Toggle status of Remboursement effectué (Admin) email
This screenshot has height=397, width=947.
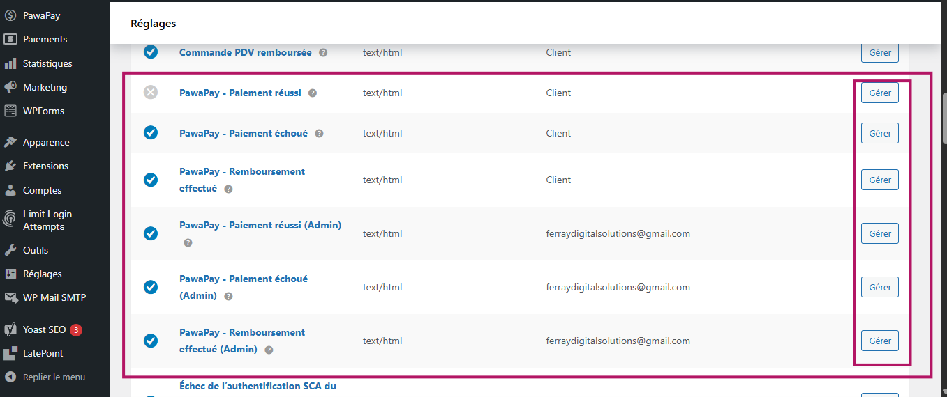tap(151, 341)
